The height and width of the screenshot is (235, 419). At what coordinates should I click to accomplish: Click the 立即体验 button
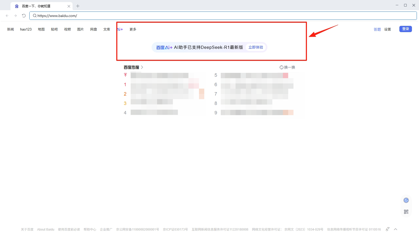(x=256, y=47)
